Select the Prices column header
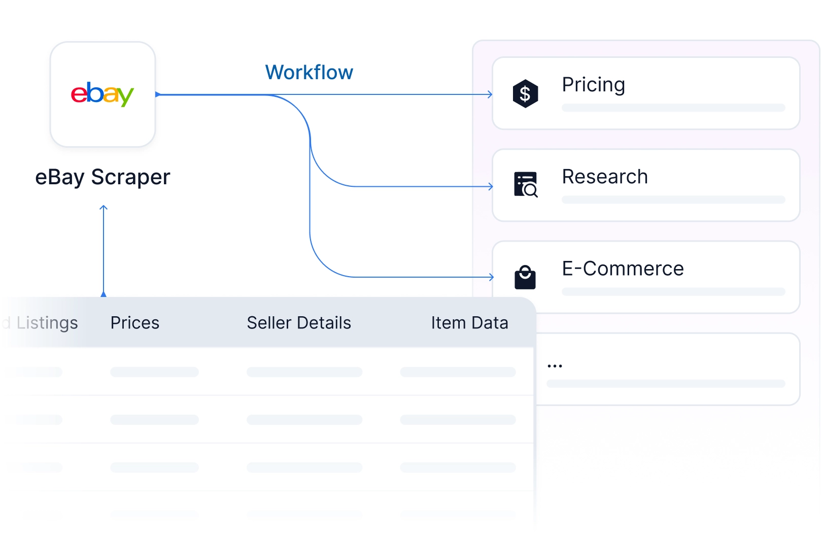Screen dimensions: 822x533 coord(135,323)
